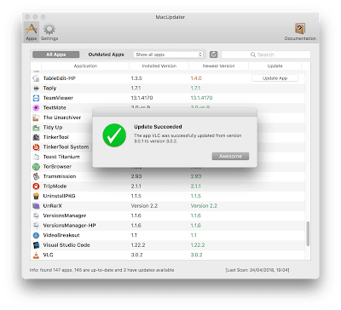The width and height of the screenshot is (341, 310).
Task: Click the UninstallPKG row name
Action: pos(59,196)
